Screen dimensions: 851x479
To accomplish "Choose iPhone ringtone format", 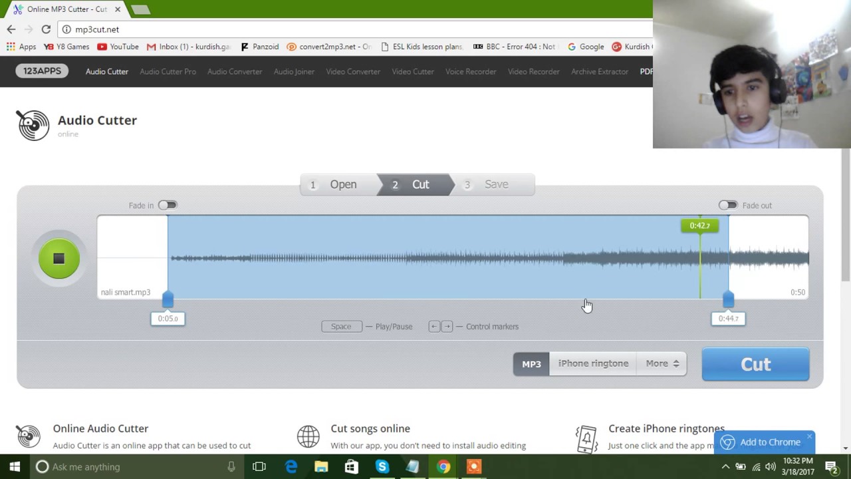I will pyautogui.click(x=593, y=364).
